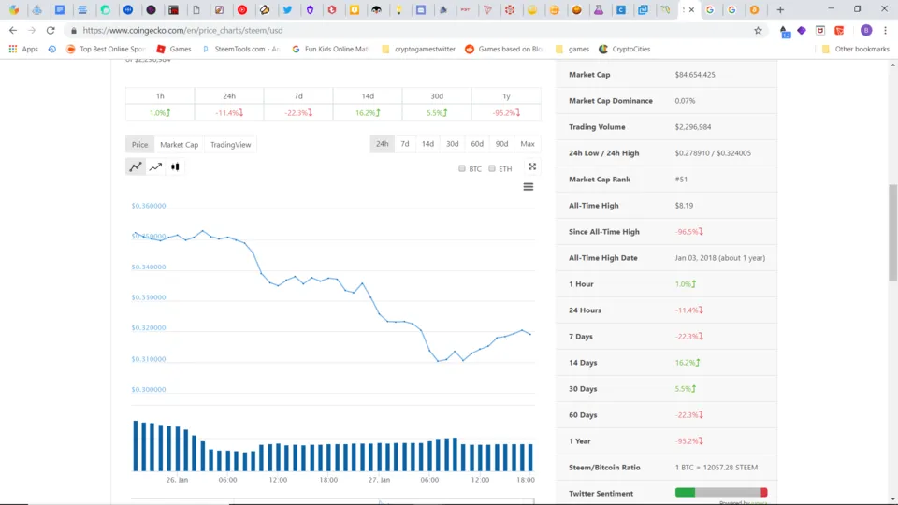Screen dimensions: 898x505
Task: Bookmark this page with the star icon
Action: click(x=758, y=30)
